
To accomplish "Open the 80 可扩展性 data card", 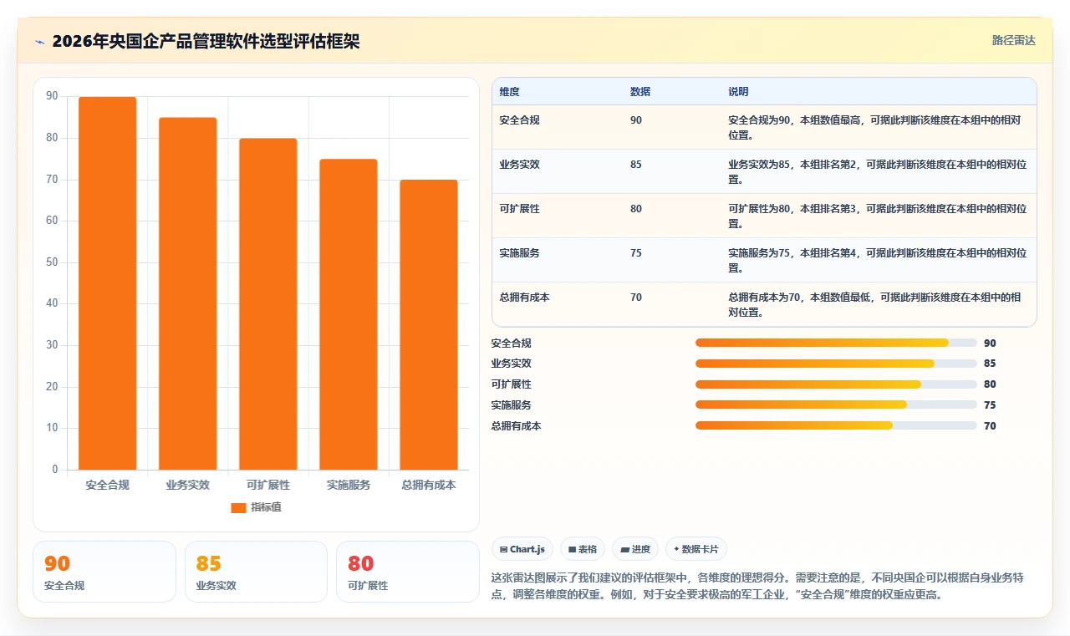I will [x=408, y=572].
